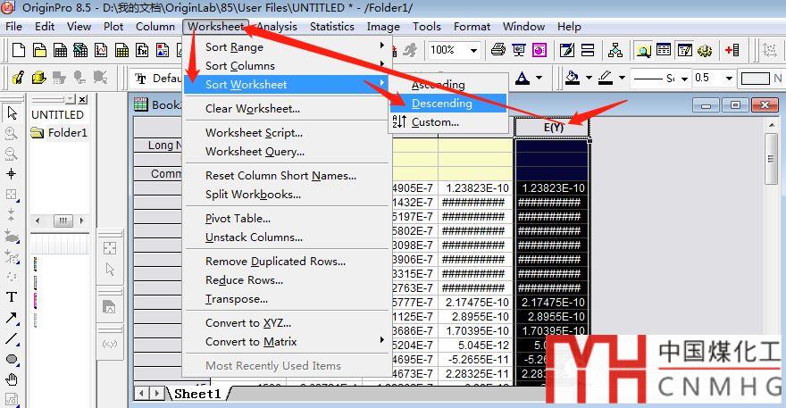Select the Zoom In tool
Image resolution: width=786 pixels, height=408 pixels.
click(x=12, y=133)
